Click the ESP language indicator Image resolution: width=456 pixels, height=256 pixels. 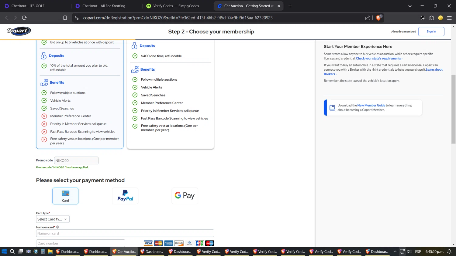coord(418,251)
